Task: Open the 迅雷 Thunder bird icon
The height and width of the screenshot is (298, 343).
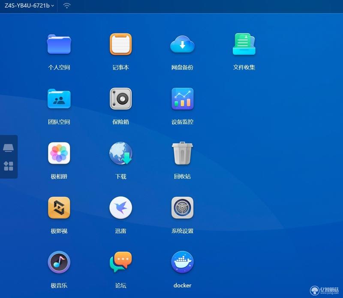Action: coord(121,208)
